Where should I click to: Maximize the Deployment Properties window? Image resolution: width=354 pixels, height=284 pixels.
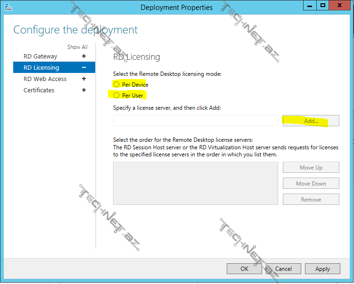click(x=323, y=5)
